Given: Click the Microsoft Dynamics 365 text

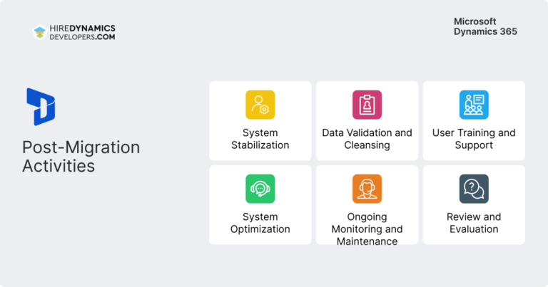Looking at the screenshot, I should pyautogui.click(x=485, y=26).
